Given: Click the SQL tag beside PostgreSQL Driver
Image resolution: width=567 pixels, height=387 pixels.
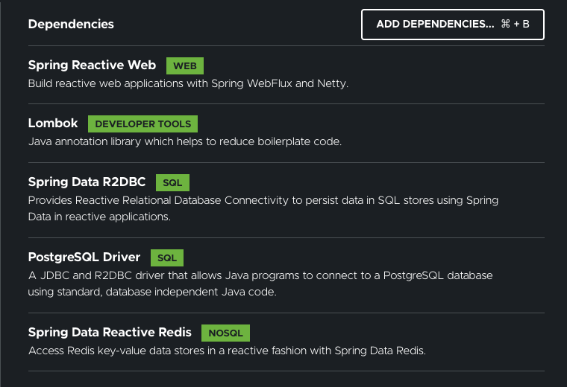Looking at the screenshot, I should click(x=167, y=258).
